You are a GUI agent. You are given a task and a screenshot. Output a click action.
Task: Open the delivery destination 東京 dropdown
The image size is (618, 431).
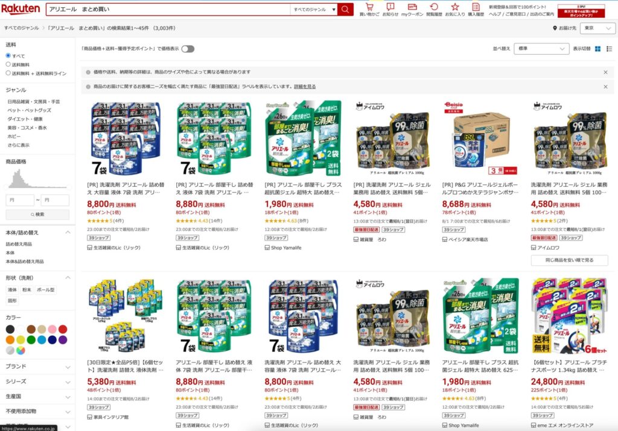(x=597, y=28)
